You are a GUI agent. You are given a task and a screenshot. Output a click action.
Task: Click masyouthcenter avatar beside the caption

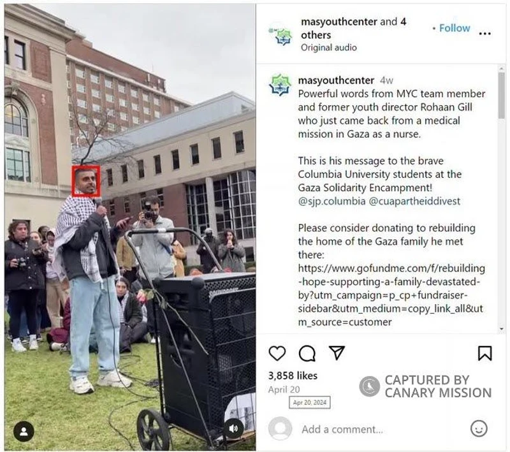coord(279,85)
